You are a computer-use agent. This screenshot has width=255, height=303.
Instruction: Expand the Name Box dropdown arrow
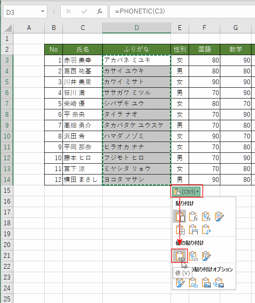42,11
